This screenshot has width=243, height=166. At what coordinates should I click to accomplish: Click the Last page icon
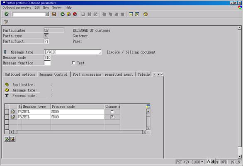coord(123,14)
